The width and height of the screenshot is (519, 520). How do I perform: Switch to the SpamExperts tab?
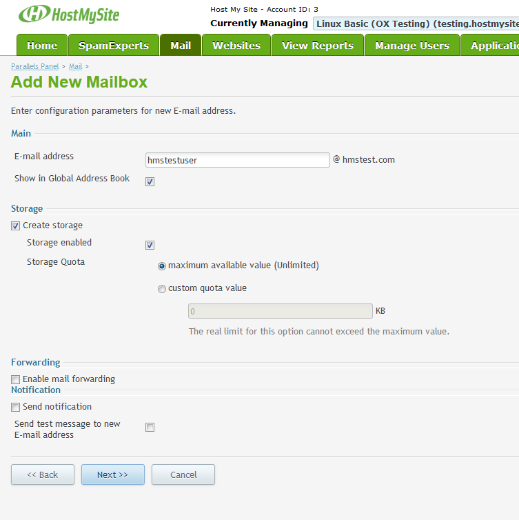coord(114,45)
